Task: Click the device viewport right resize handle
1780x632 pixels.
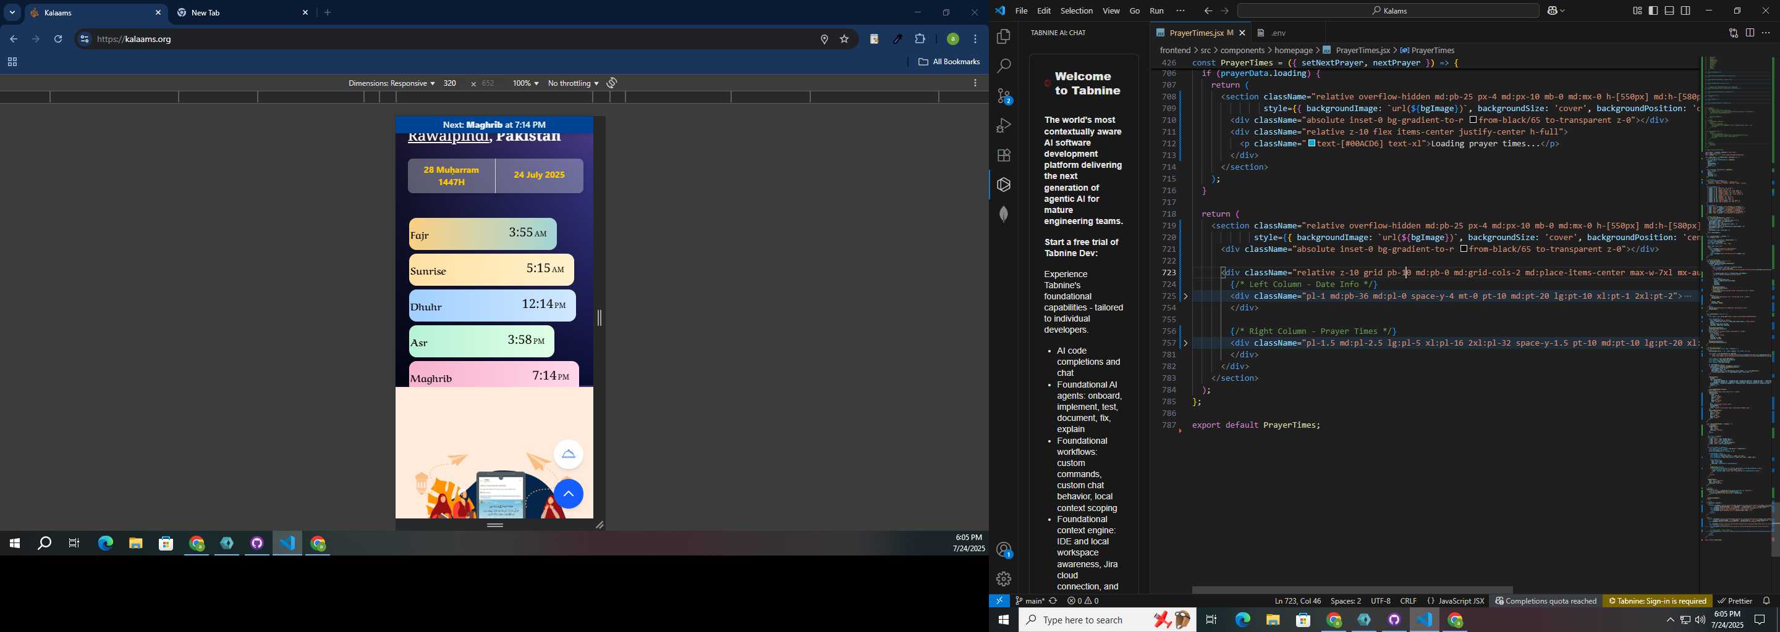Action: (x=599, y=318)
